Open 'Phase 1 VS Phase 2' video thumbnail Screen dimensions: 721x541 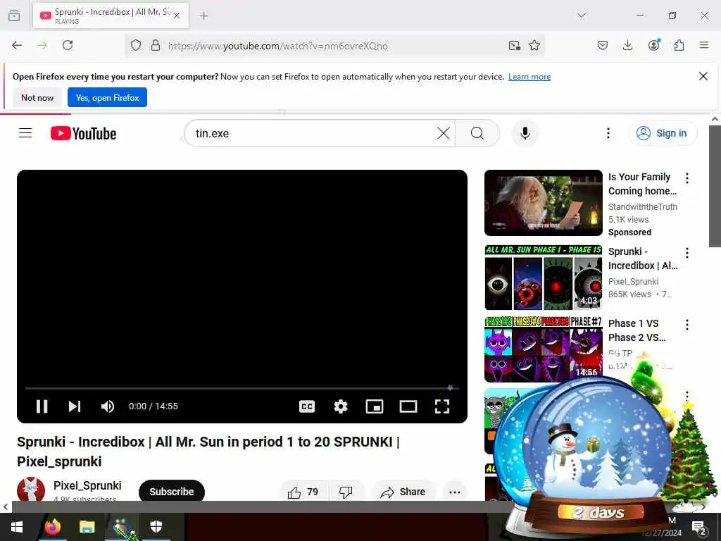[x=543, y=349]
